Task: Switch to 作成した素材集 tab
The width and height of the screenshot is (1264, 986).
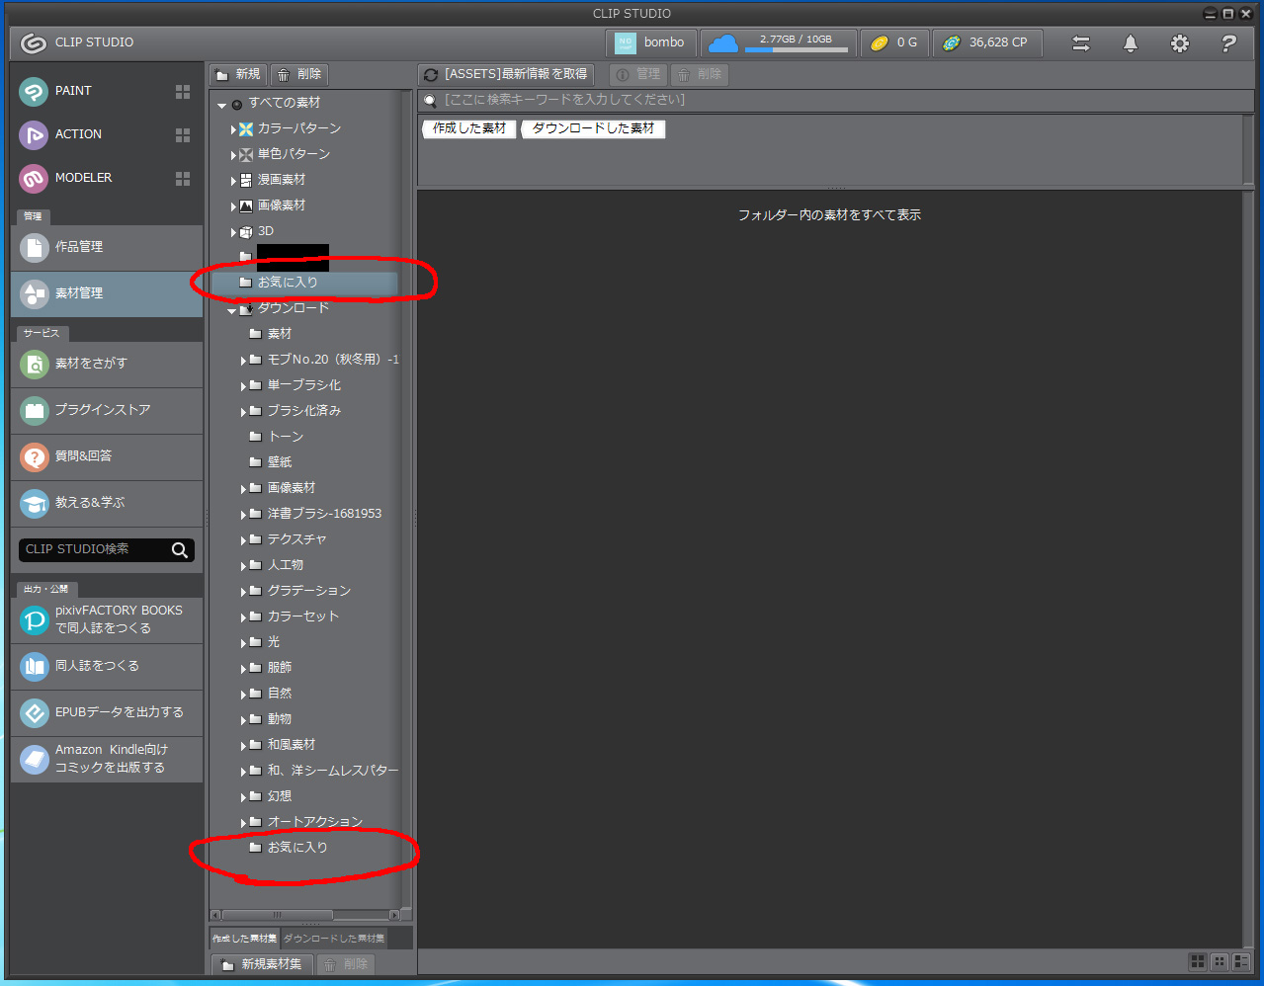Action: [244, 939]
